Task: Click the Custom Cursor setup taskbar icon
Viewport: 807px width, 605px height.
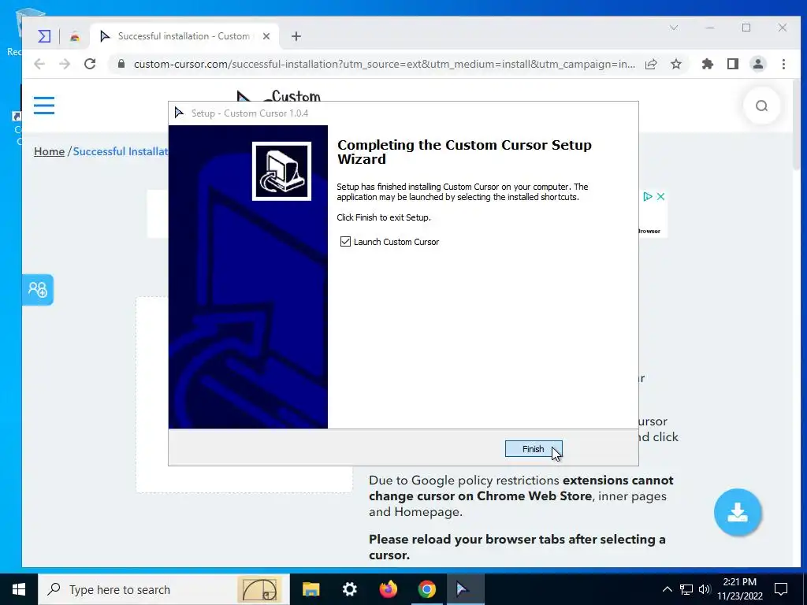Action: click(x=465, y=589)
